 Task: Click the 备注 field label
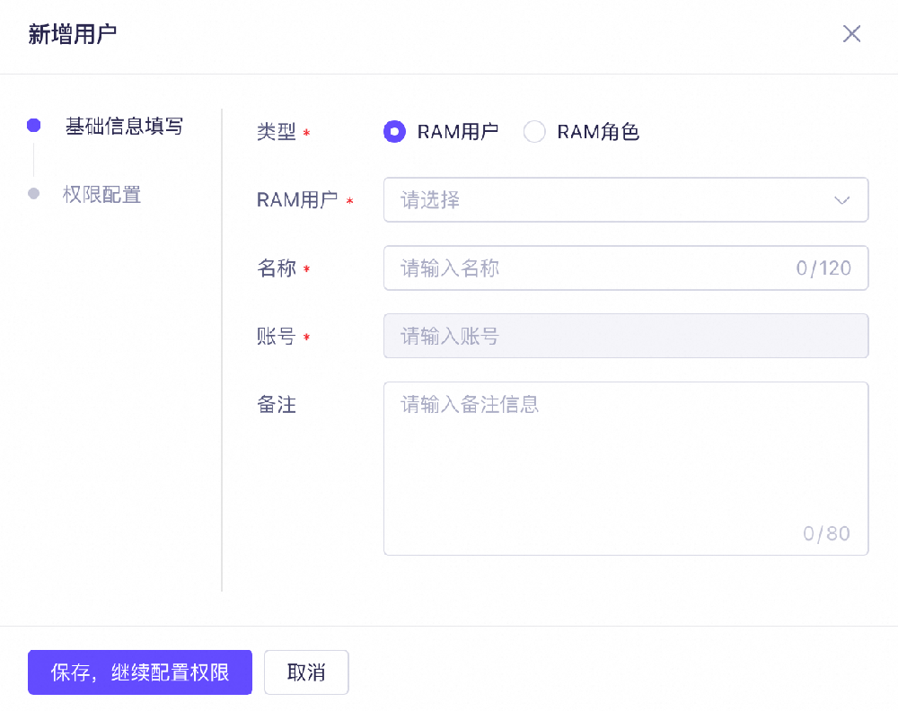pyautogui.click(x=277, y=405)
